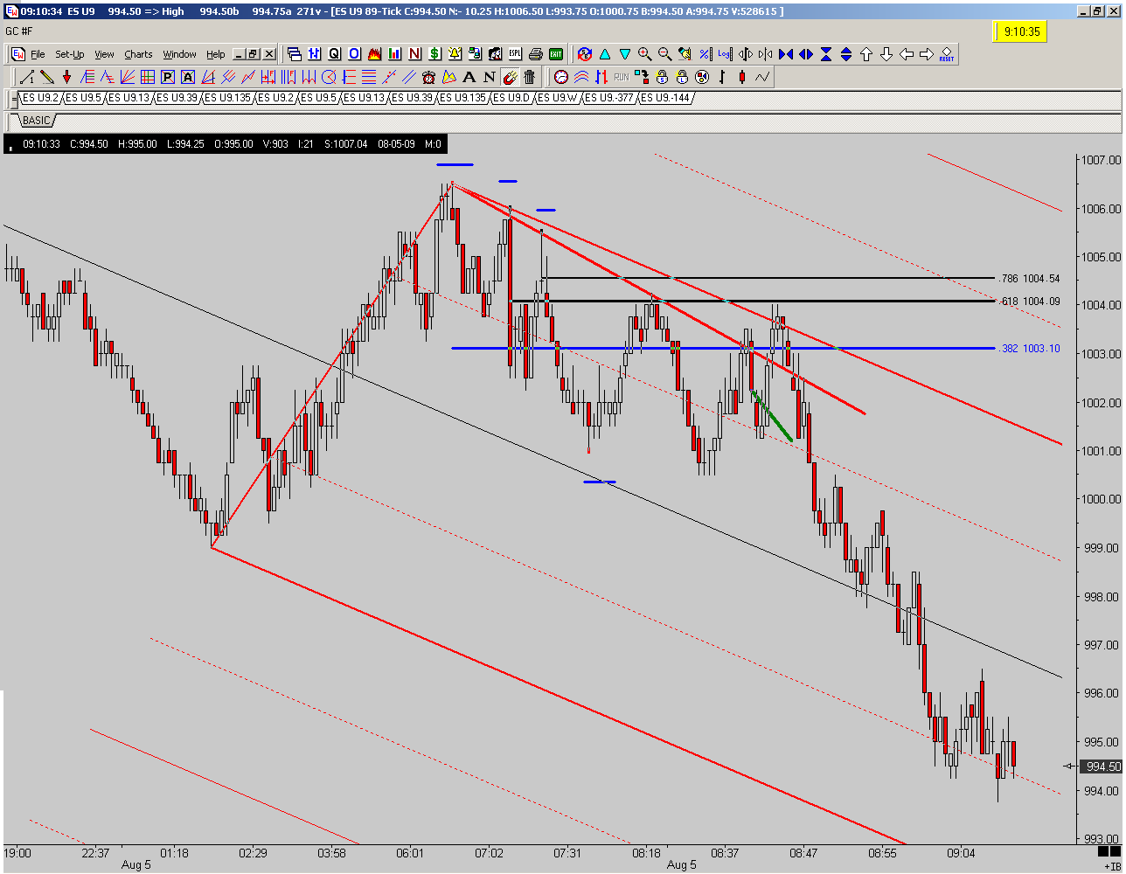Click the printer icon
The height and width of the screenshot is (874, 1126).
coord(536,54)
